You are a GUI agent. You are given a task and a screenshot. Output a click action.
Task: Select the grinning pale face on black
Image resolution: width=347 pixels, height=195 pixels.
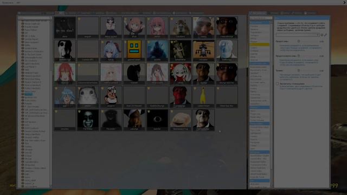tap(88, 120)
